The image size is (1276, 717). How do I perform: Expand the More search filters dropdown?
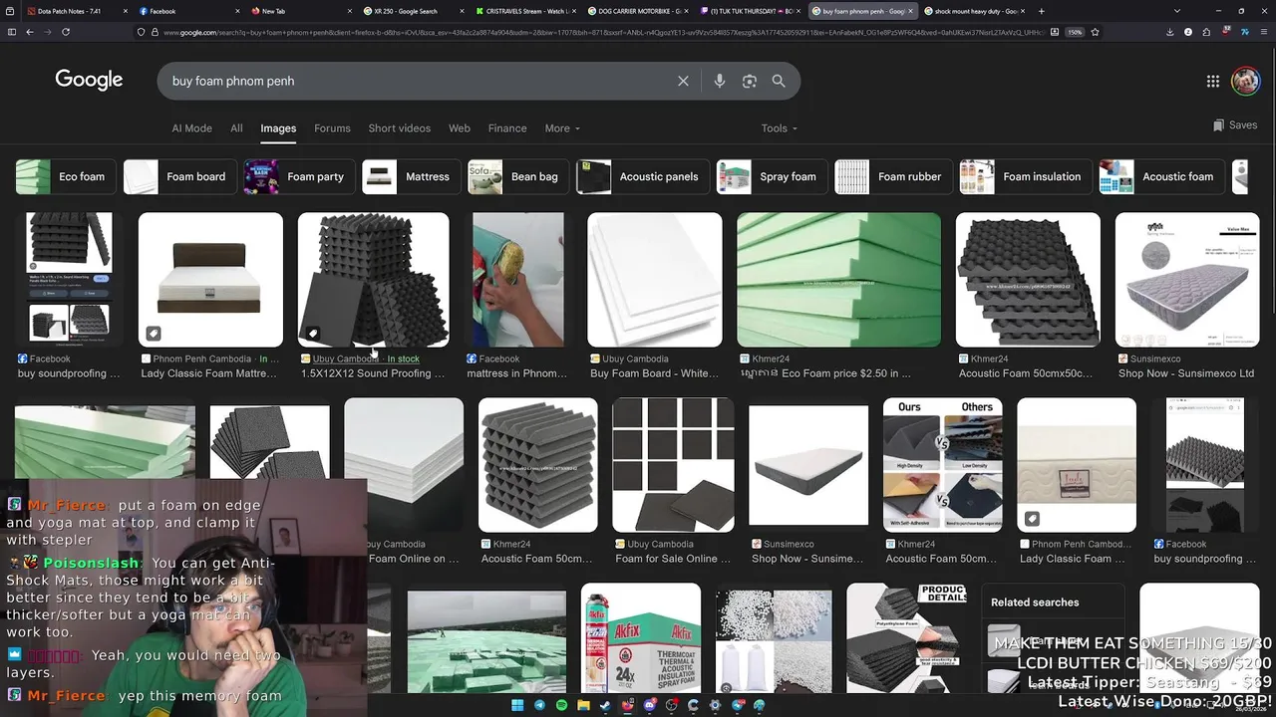tap(562, 128)
